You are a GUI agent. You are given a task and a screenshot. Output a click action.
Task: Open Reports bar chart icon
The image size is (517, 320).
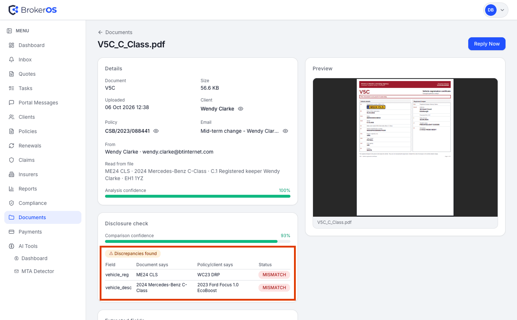pos(11,189)
